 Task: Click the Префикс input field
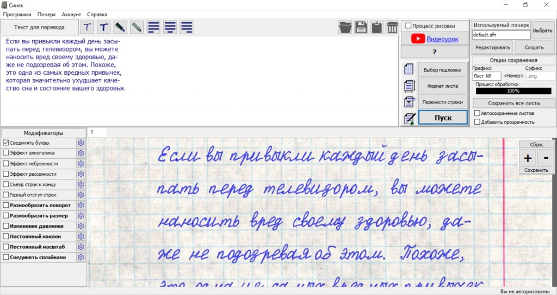point(487,76)
